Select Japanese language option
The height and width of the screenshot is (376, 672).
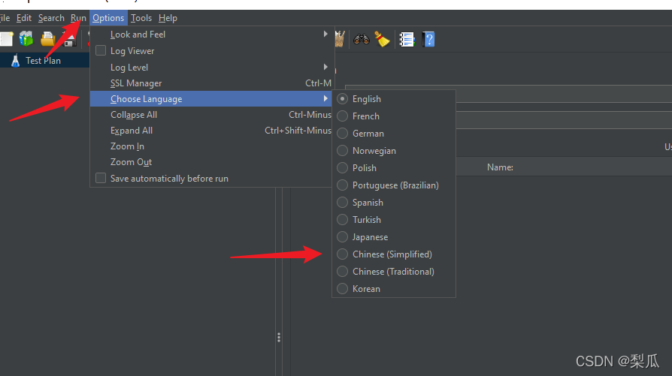click(x=342, y=236)
